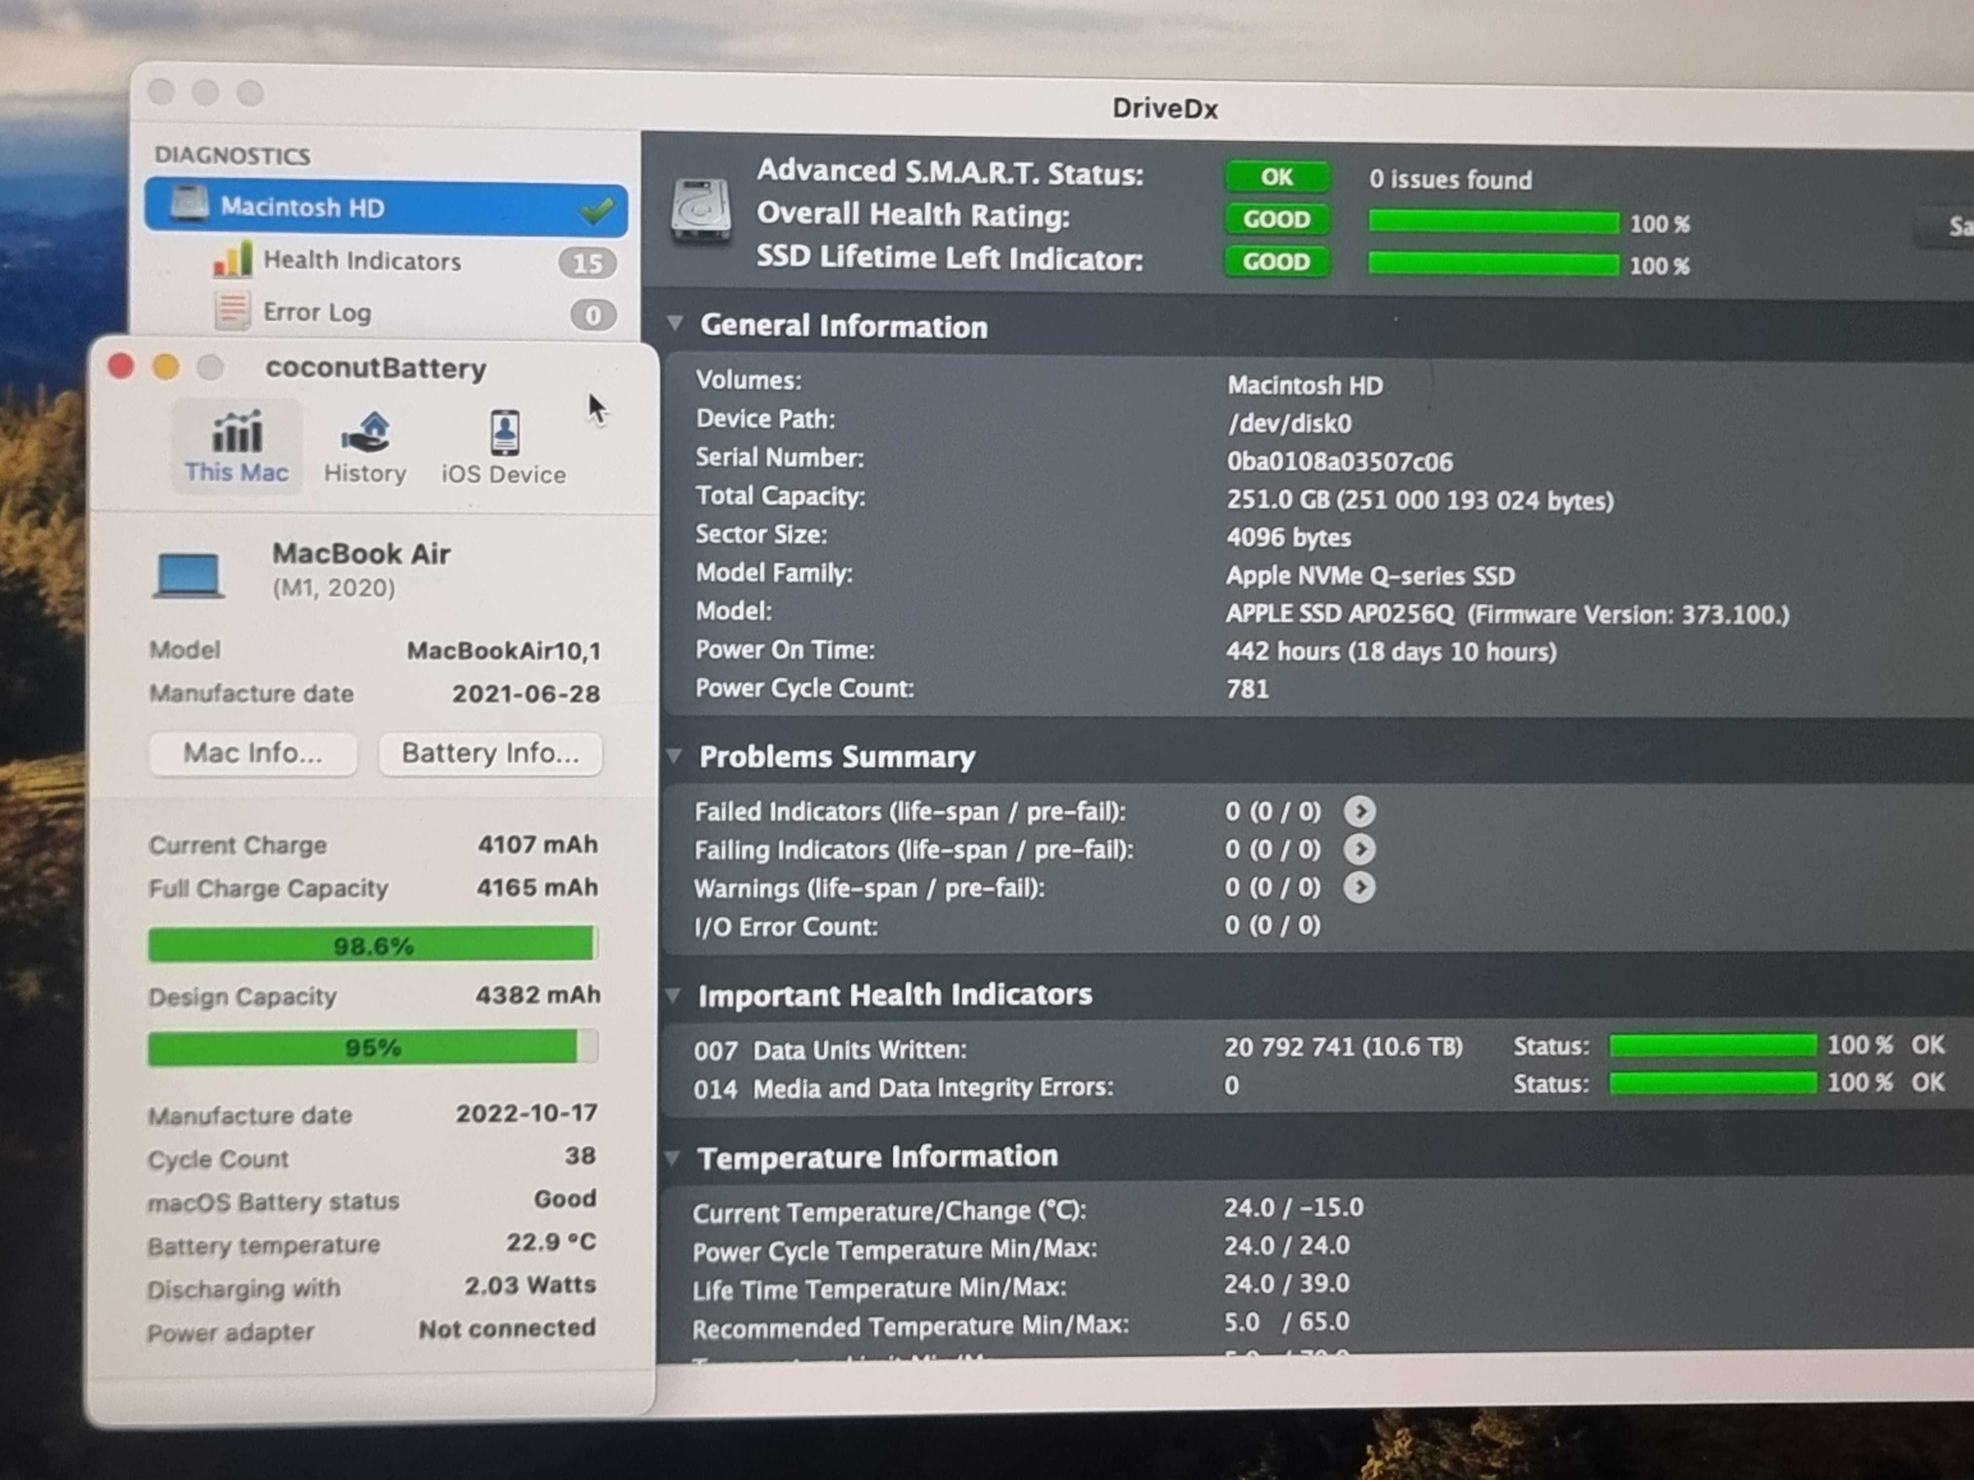
Task: Click battery manufacture date 2022-10-17
Action: (x=527, y=1114)
